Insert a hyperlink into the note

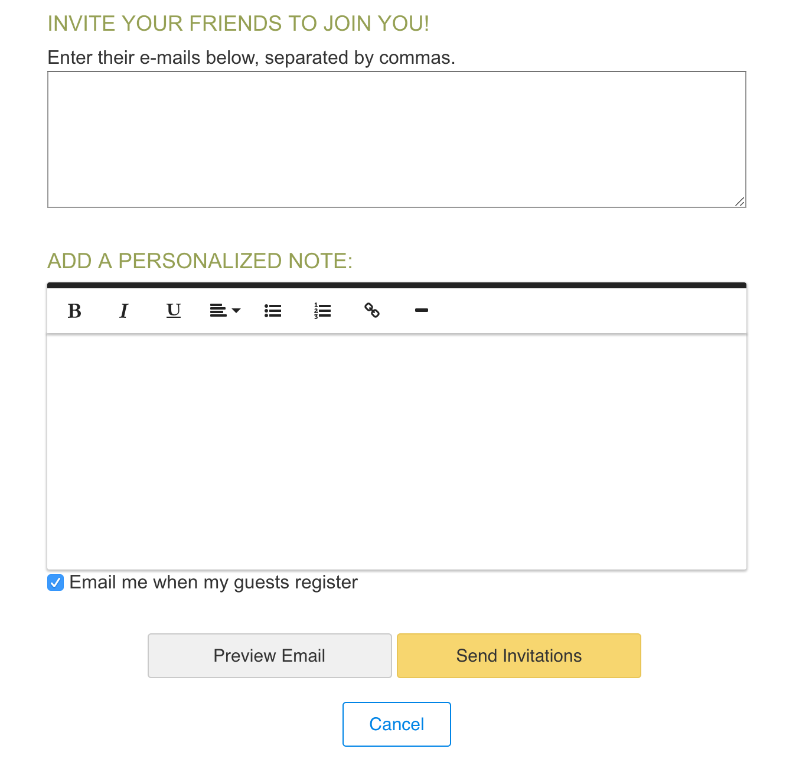[x=372, y=311]
